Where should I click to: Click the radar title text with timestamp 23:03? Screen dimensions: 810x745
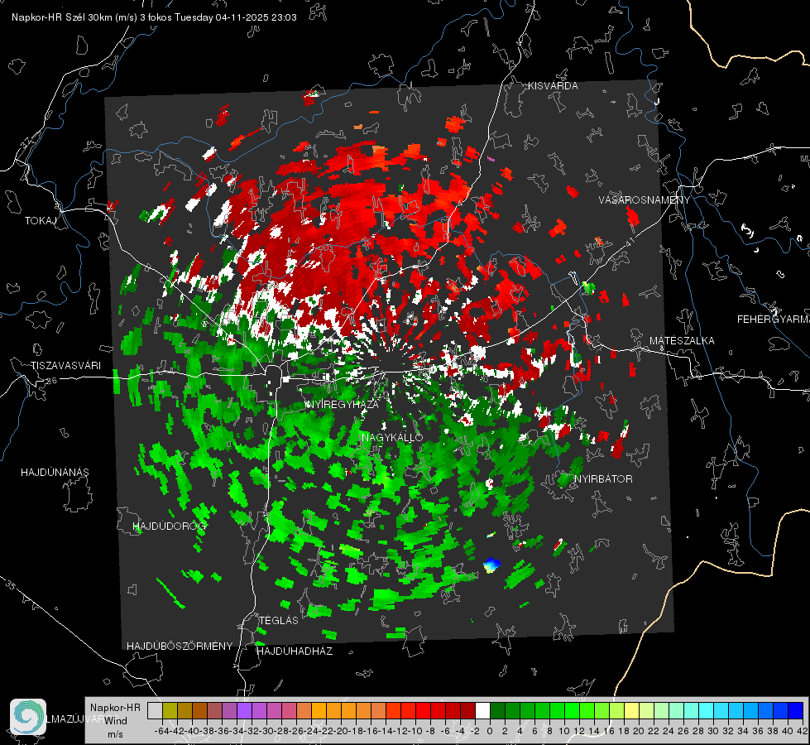point(154,17)
